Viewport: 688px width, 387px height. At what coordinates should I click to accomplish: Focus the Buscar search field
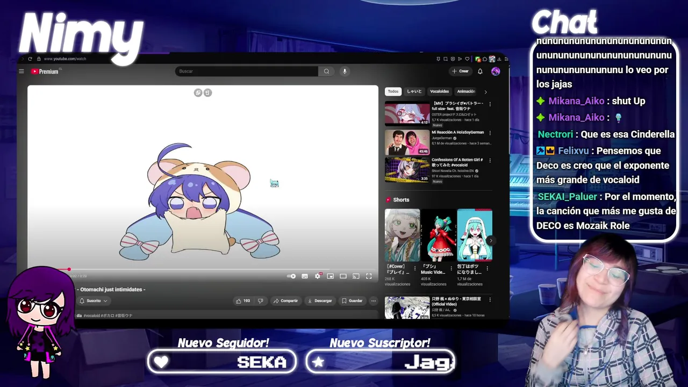(x=247, y=71)
